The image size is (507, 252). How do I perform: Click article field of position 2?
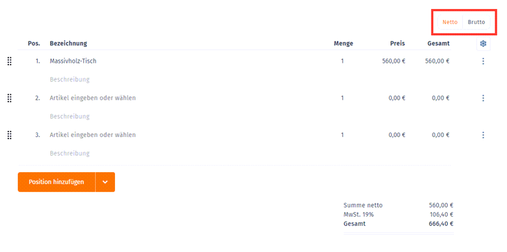tap(93, 98)
